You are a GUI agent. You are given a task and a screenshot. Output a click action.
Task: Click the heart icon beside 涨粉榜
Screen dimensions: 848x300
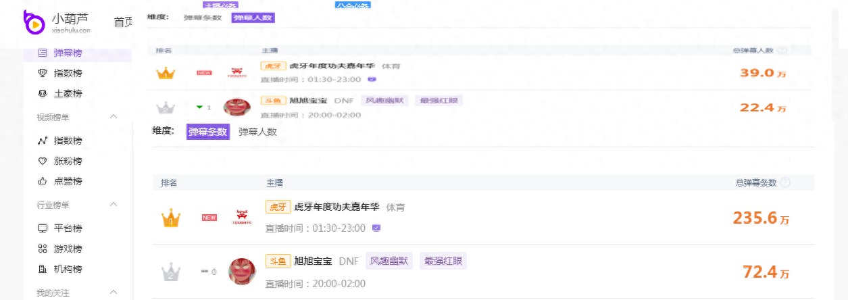42,161
